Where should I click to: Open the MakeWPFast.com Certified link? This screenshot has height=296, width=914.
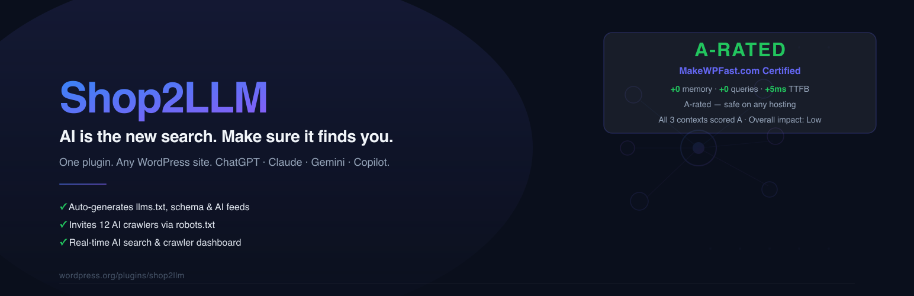click(740, 71)
